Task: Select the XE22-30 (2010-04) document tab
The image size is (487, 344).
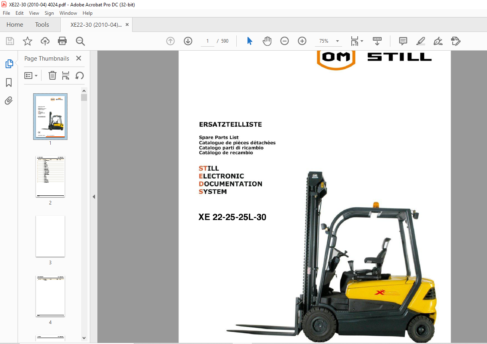Action: 96,24
